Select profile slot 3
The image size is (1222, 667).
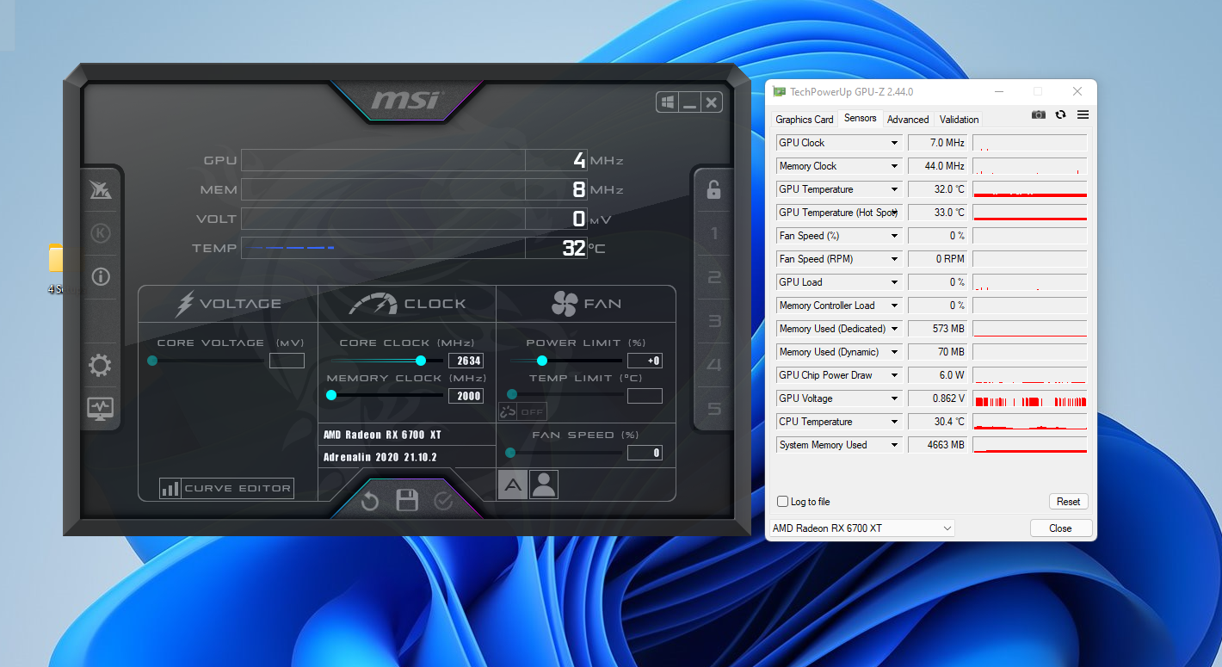713,321
